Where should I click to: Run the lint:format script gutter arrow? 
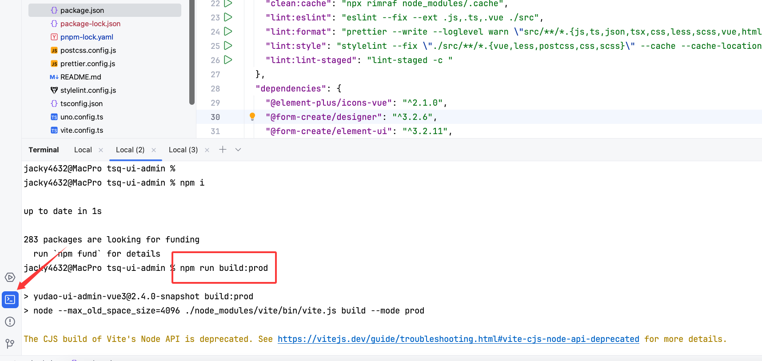[228, 32]
